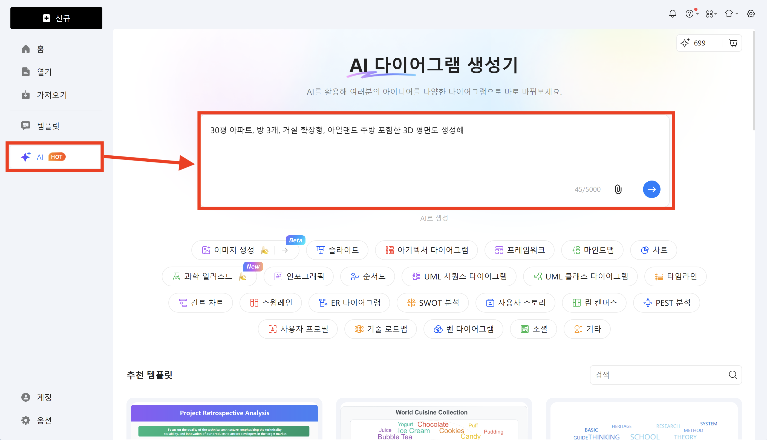
Task: Click the notification bell icon
Action: click(672, 14)
